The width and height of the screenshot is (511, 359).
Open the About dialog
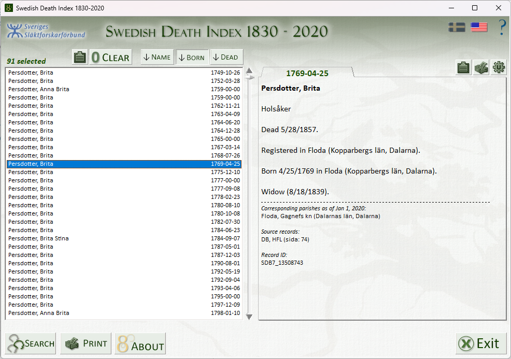[x=140, y=343]
